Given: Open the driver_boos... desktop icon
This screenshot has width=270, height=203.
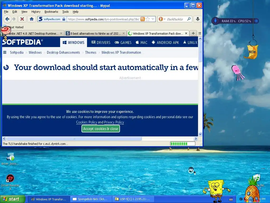Looking at the screenshot, I should tap(10, 159).
